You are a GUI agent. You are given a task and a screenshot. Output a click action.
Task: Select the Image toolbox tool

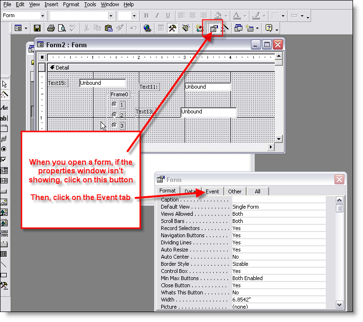point(4,202)
